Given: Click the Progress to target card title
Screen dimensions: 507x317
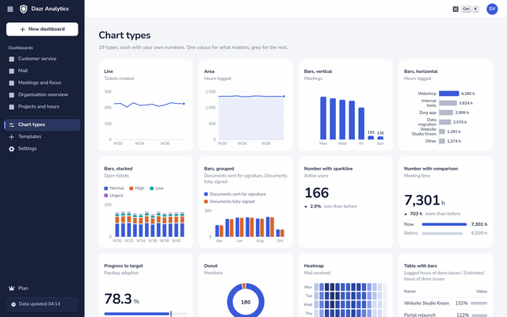Looking at the screenshot, I should coord(124,266).
